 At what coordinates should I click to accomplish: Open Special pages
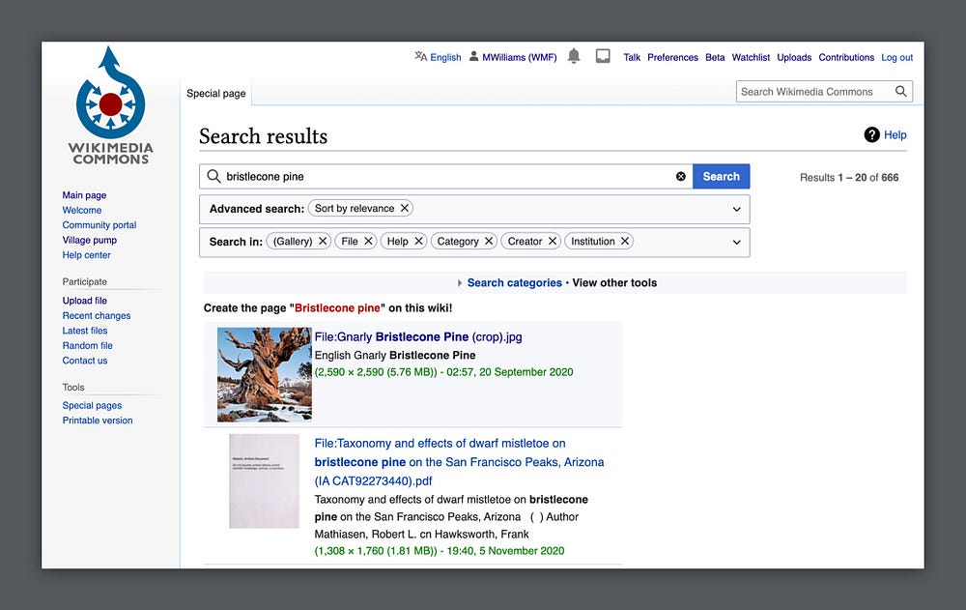click(x=92, y=405)
